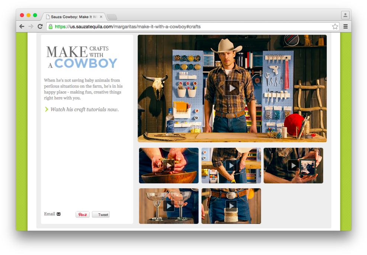
Task: View site info via green padlock
Action: (51, 26)
